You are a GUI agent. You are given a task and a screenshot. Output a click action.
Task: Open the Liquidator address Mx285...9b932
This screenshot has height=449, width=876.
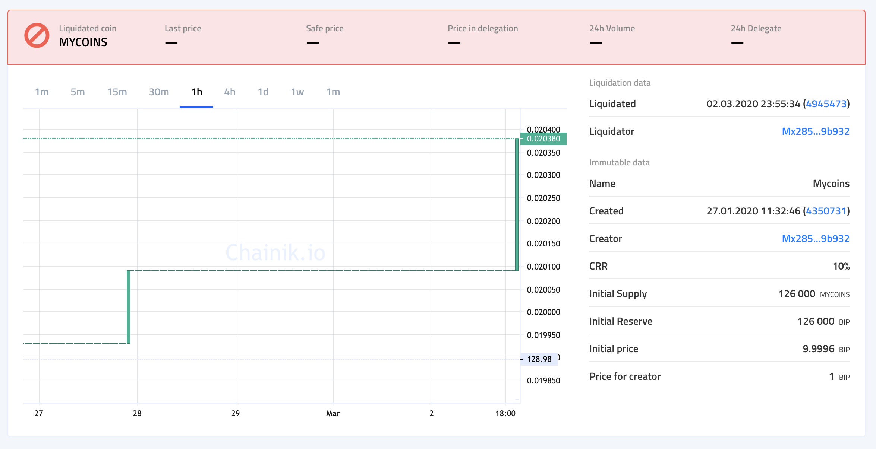click(815, 131)
